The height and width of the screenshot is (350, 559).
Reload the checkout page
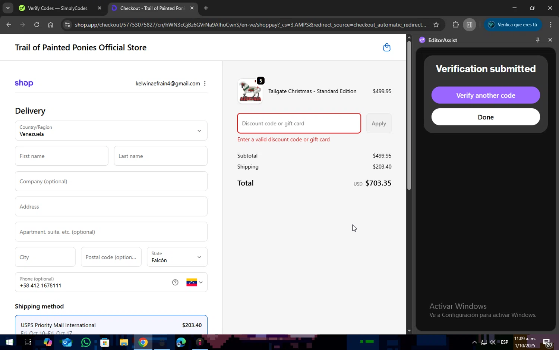point(37,25)
